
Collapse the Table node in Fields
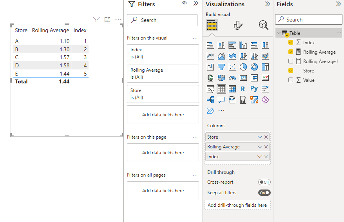point(279,33)
